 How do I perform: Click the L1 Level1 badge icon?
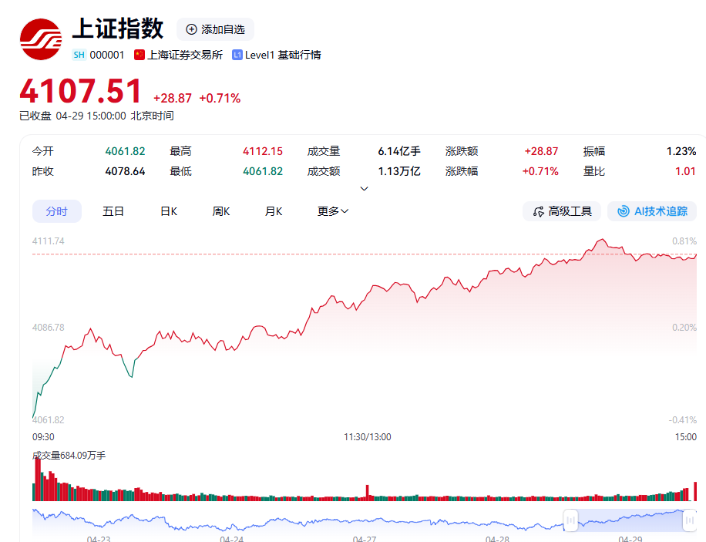(237, 55)
